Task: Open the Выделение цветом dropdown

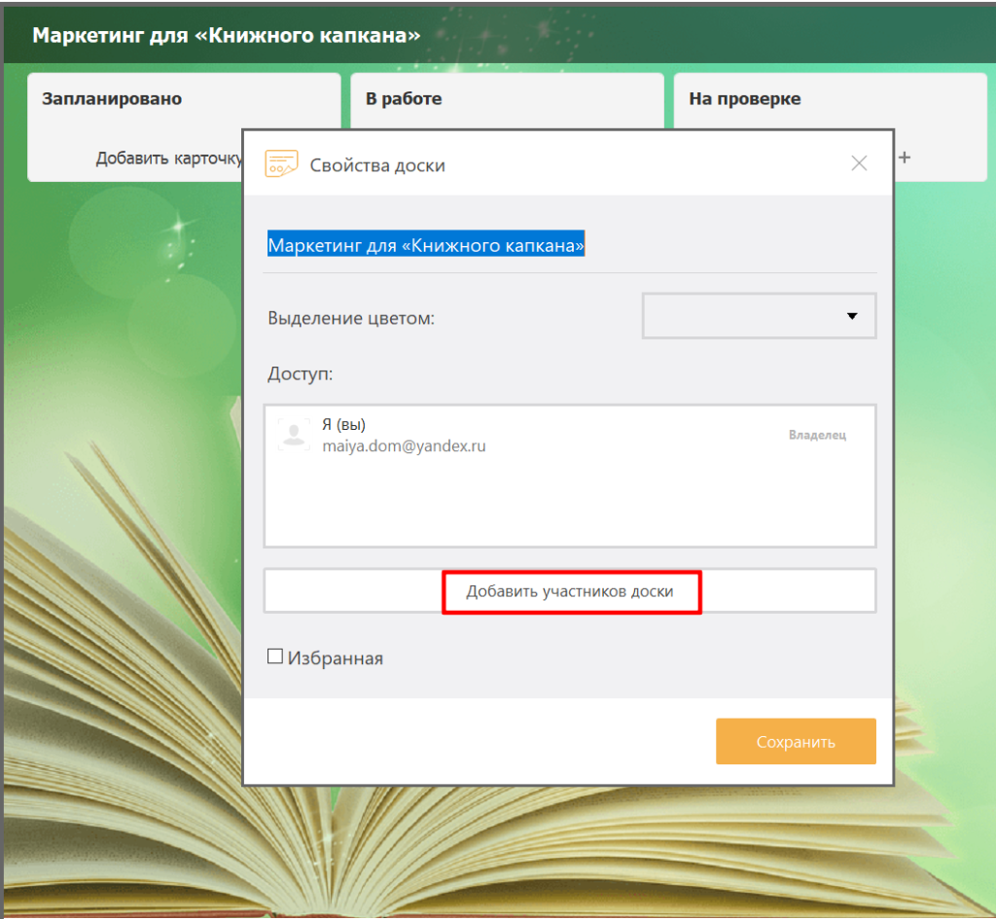Action: pos(759,316)
